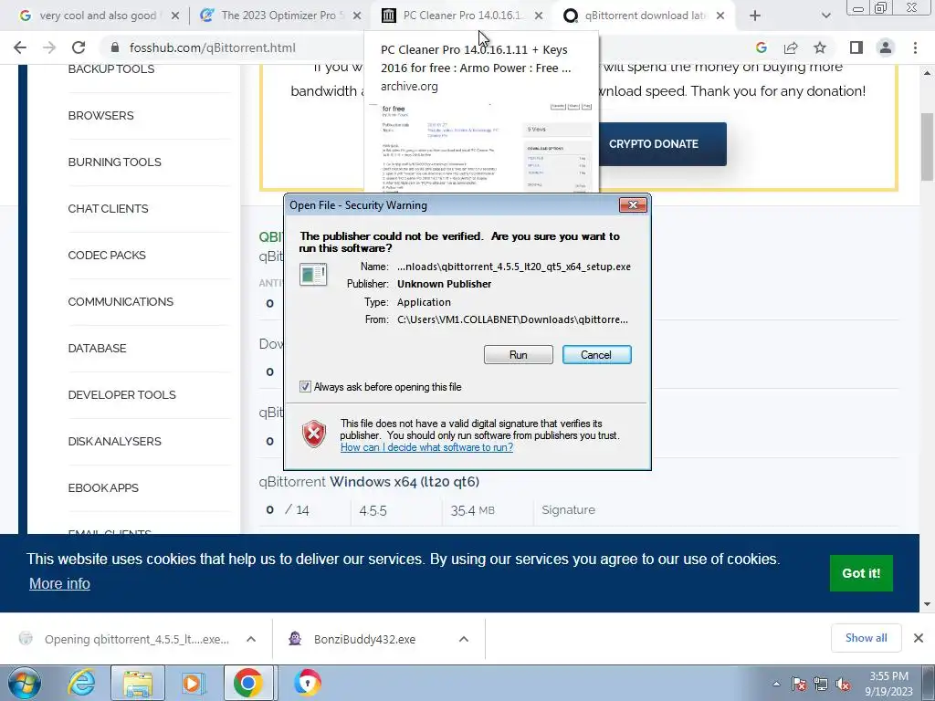
Task: Accept cookies with Got it! button
Action: pyautogui.click(x=861, y=573)
